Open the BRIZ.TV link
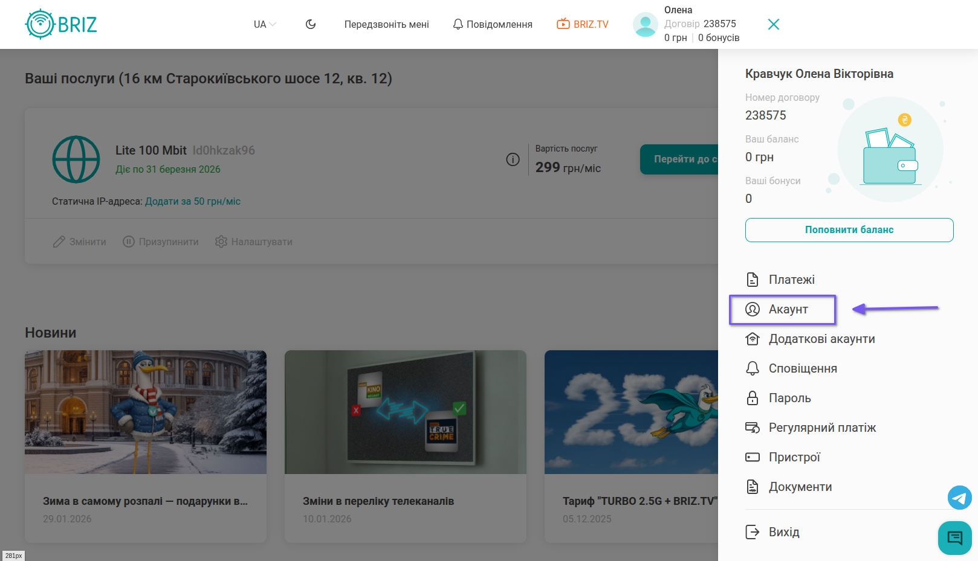The width and height of the screenshot is (978, 561). (583, 24)
